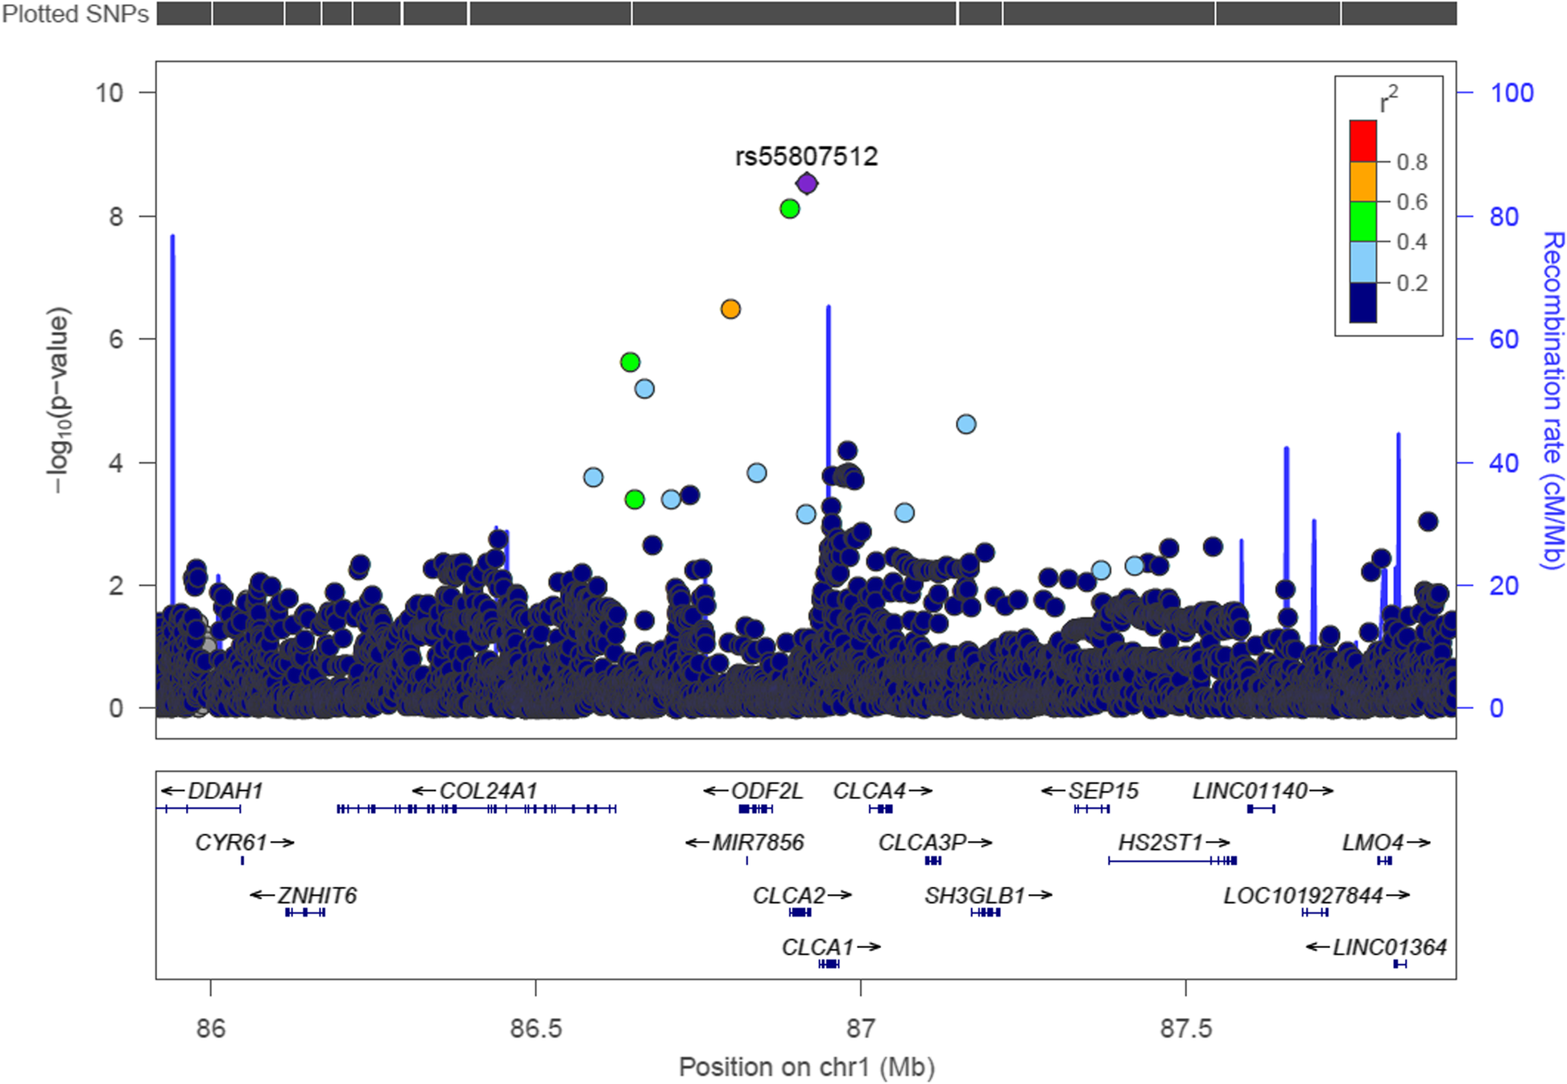Click the ODF2L gene label

766,791
